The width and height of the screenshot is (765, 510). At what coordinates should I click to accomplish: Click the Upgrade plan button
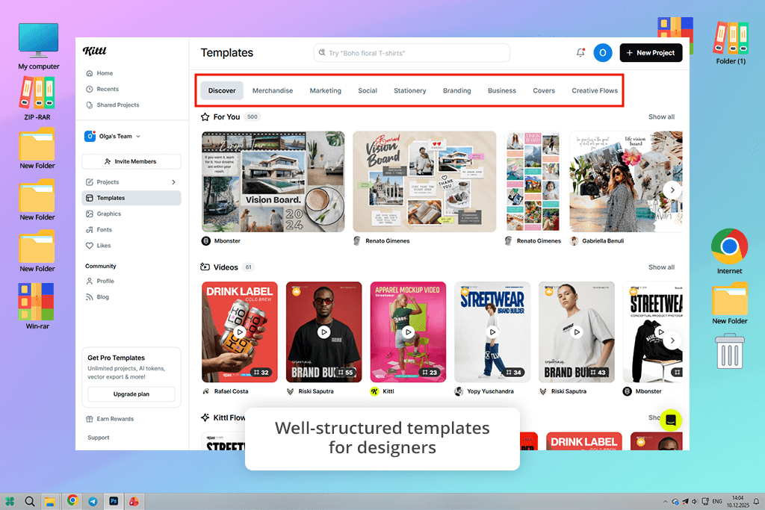pyautogui.click(x=131, y=394)
